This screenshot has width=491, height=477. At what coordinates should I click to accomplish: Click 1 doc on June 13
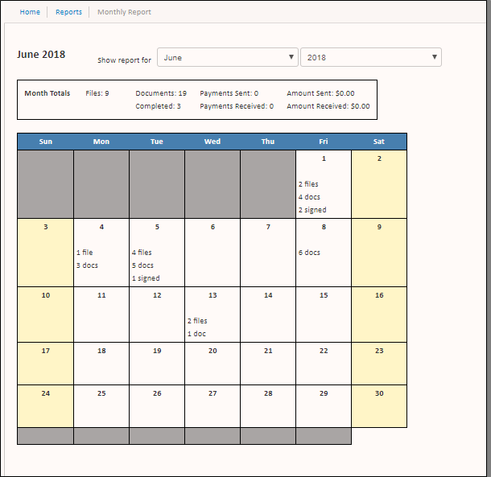[196, 334]
